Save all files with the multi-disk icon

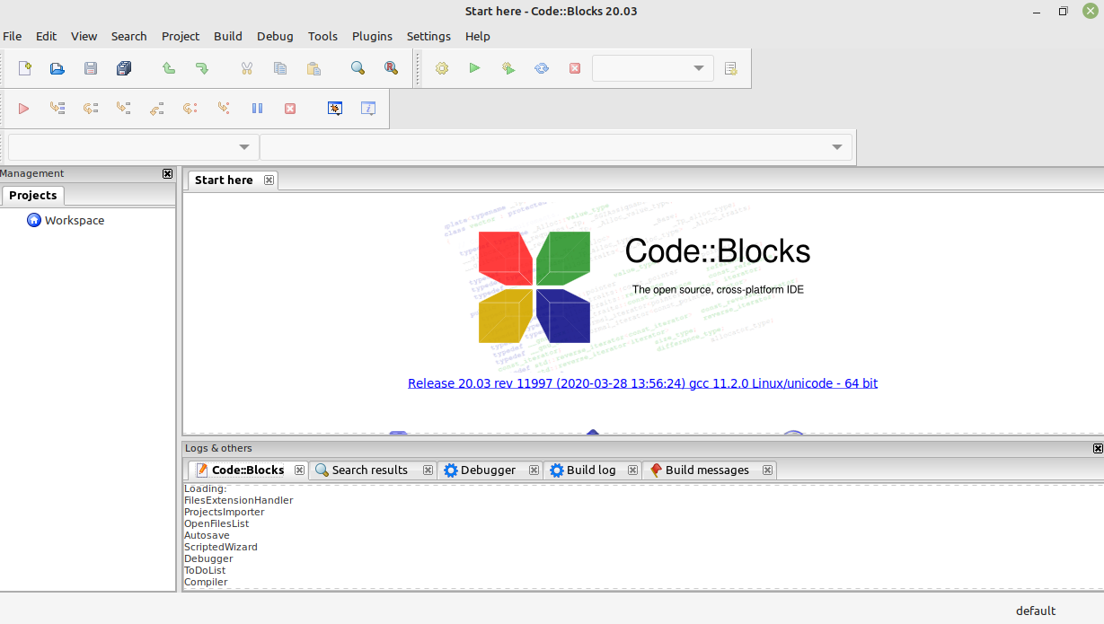[x=124, y=68]
